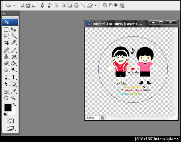Select the Healing Brush tool
The image size is (181, 142).
click(6, 50)
